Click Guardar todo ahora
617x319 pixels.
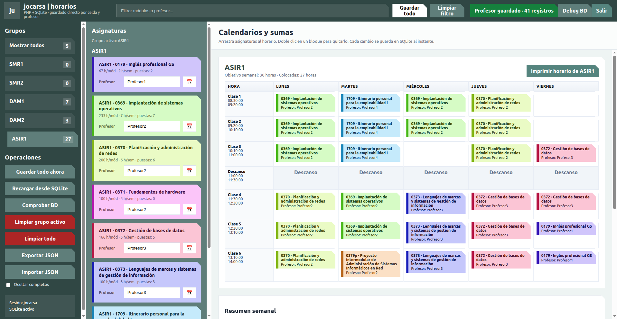(40, 172)
